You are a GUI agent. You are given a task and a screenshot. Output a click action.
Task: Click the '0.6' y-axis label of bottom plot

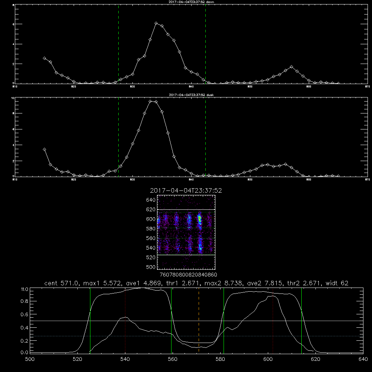click(25, 314)
